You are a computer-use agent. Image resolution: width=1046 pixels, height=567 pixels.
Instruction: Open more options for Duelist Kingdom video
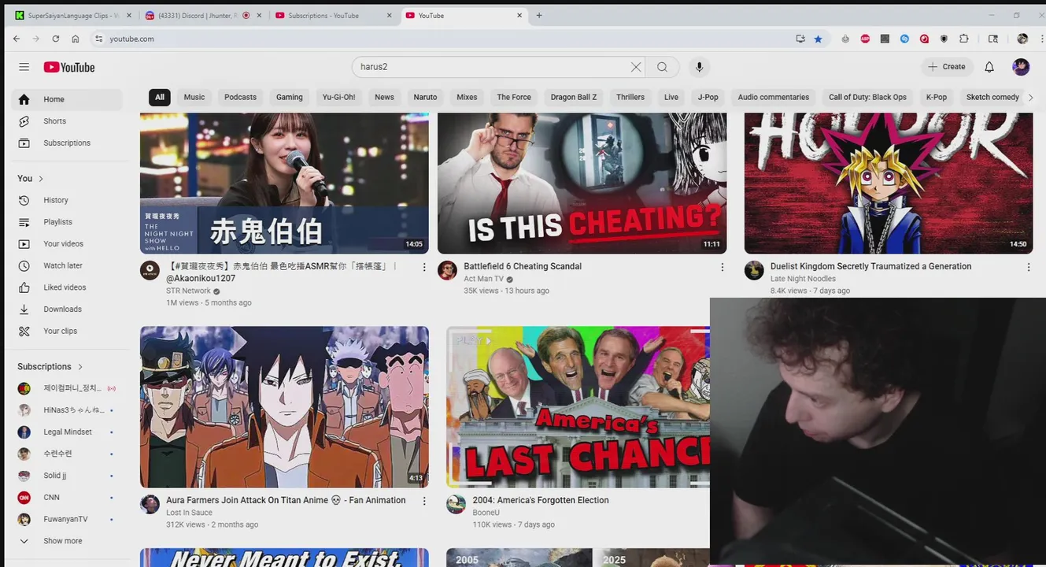[x=1028, y=268]
